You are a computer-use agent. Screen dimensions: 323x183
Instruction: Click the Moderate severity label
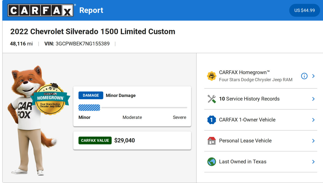pos(132,118)
